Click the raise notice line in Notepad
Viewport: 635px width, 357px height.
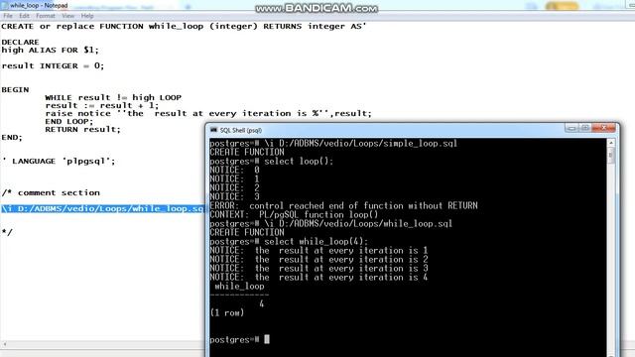[208, 114]
